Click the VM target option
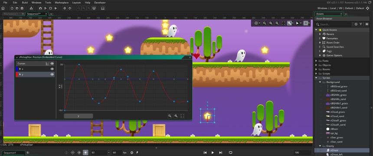Viewport: 373px width, 156px height. tap(340, 8)
